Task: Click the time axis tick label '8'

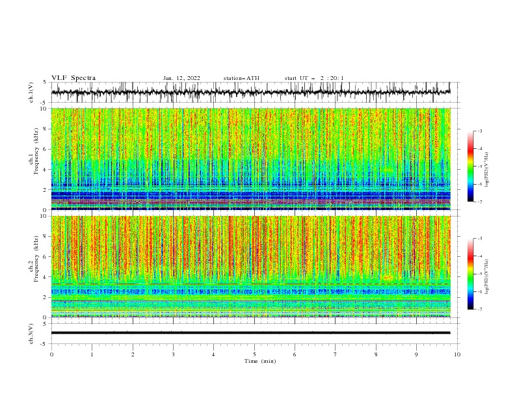Action: [376, 354]
